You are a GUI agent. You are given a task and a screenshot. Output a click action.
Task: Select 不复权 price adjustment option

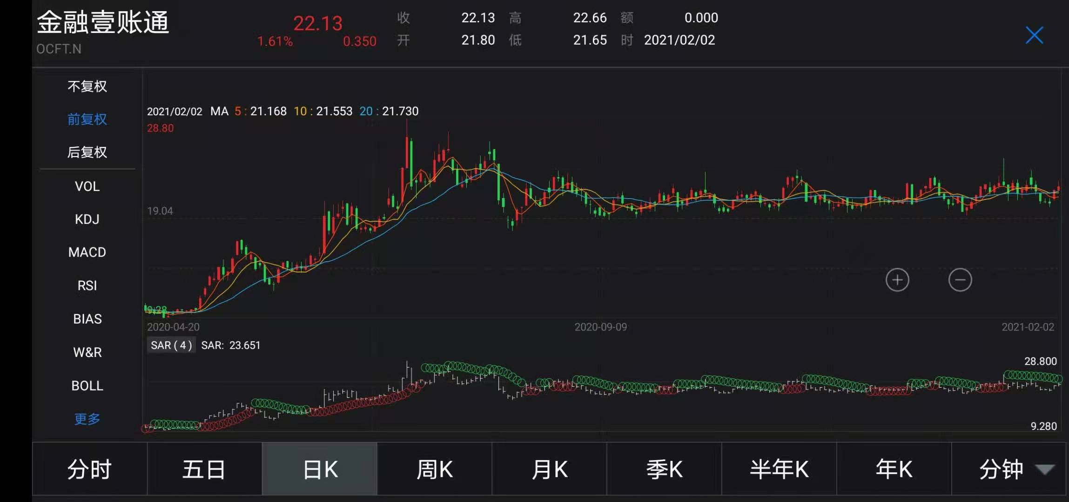pyautogui.click(x=87, y=86)
